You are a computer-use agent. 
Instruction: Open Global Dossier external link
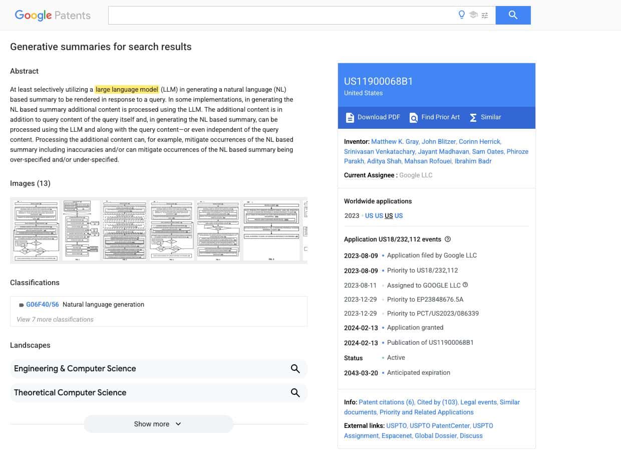pyautogui.click(x=436, y=435)
